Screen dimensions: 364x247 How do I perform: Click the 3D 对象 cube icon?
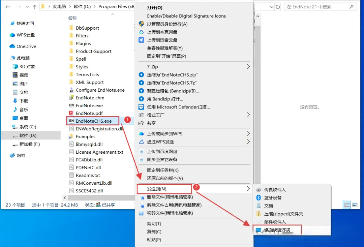tap(15, 66)
